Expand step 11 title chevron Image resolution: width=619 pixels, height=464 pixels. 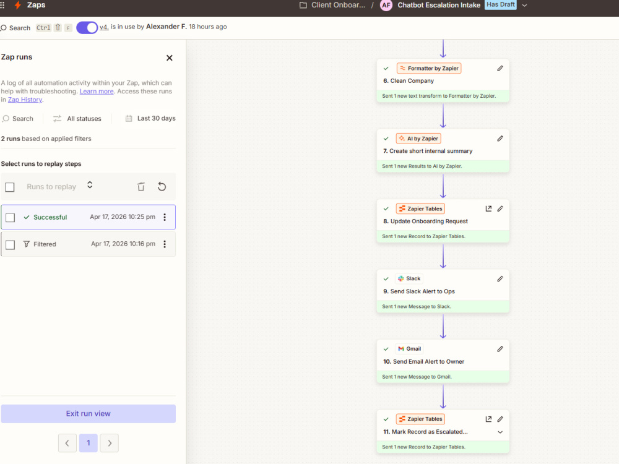tap(500, 432)
